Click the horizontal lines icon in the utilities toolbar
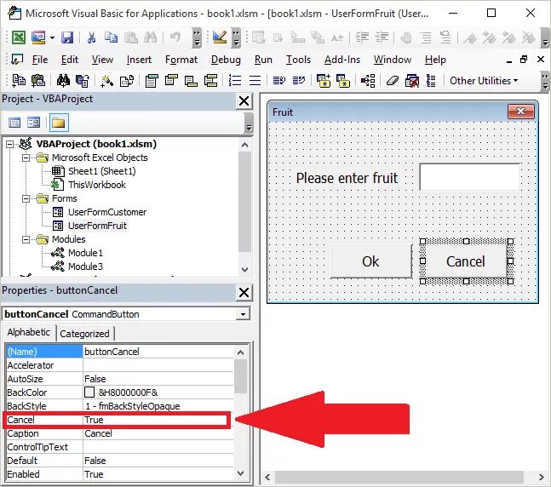 tap(255, 81)
